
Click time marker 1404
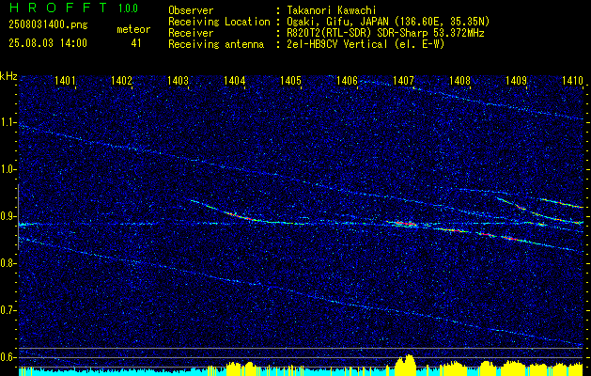pyautogui.click(x=235, y=80)
